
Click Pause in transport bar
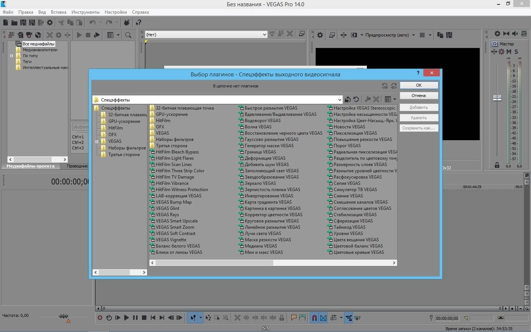click(x=135, y=318)
